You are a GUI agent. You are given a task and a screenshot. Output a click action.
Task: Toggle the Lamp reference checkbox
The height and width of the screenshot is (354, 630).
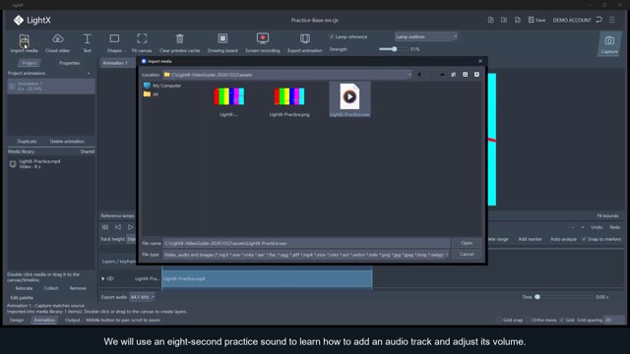point(332,36)
